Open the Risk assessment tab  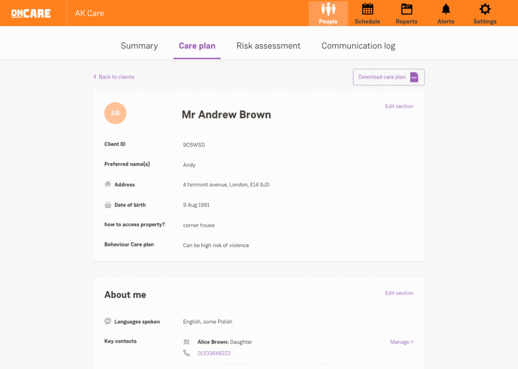click(x=268, y=46)
